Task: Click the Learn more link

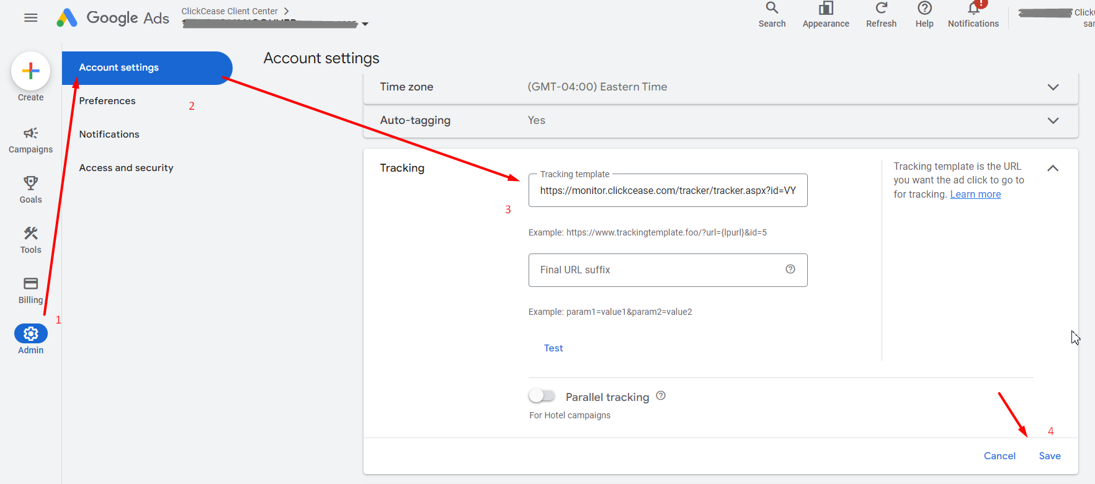Action: (975, 195)
